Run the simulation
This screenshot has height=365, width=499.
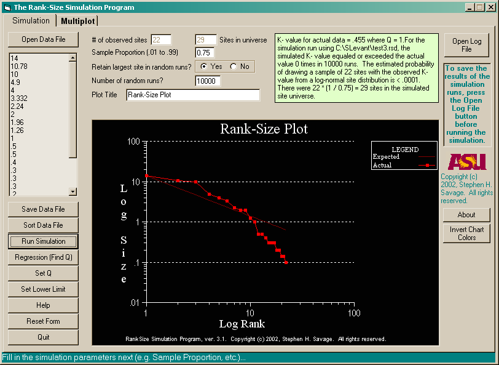(43, 241)
